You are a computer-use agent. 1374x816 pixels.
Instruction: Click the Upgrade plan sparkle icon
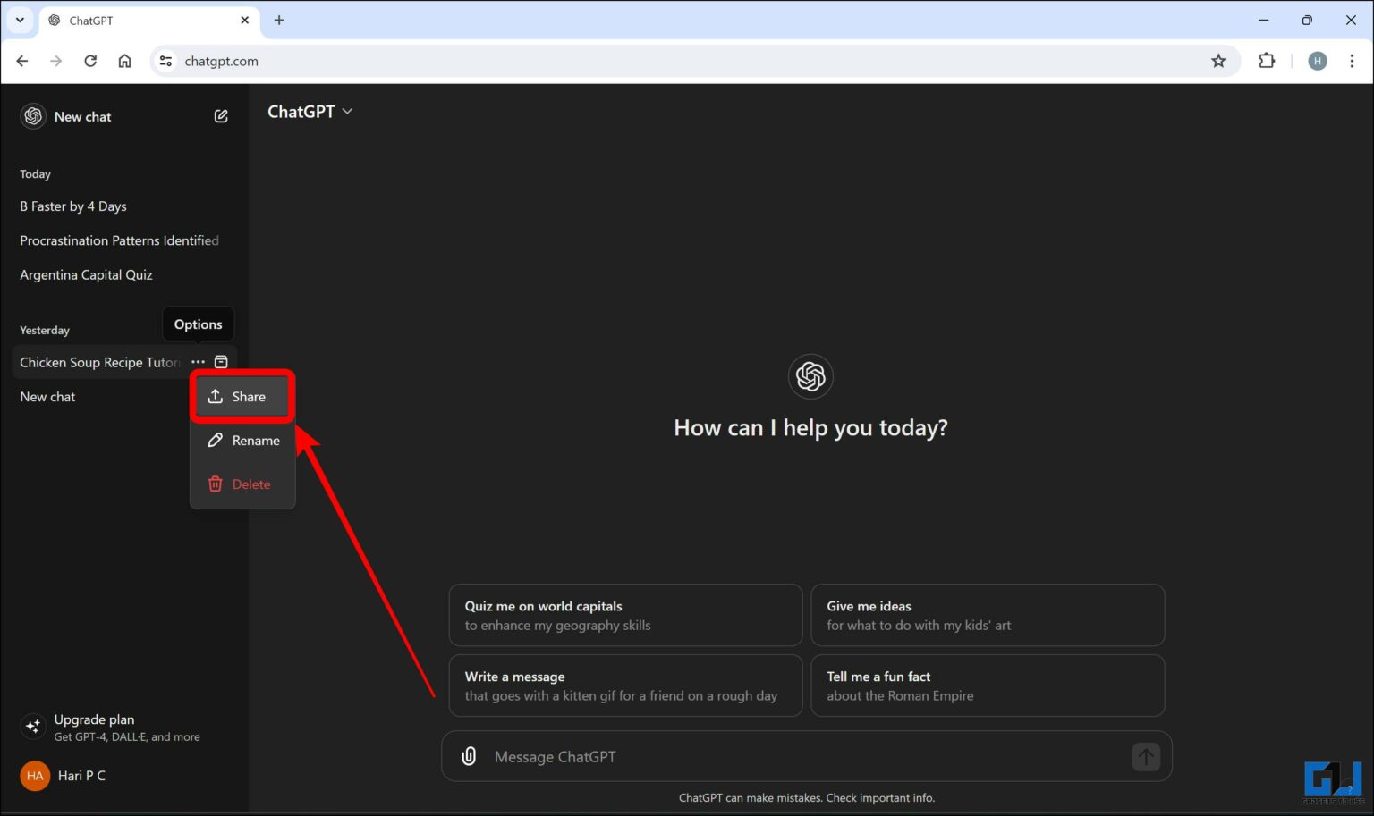coord(32,727)
